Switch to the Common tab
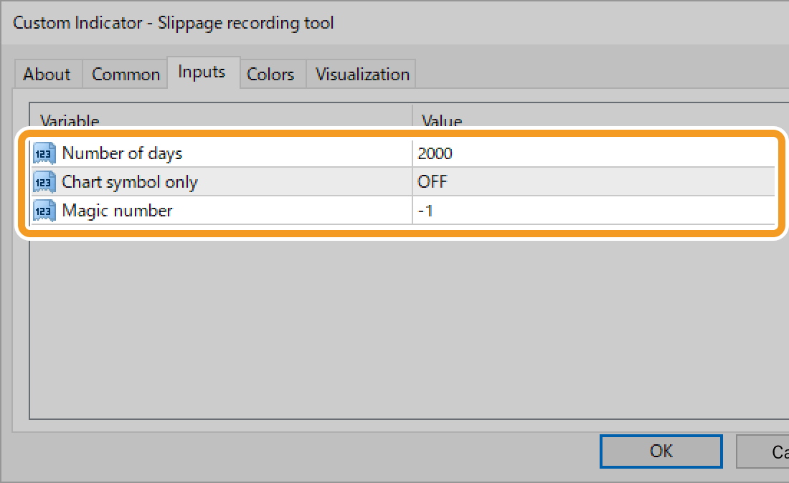The width and height of the screenshot is (789, 483). click(x=125, y=73)
